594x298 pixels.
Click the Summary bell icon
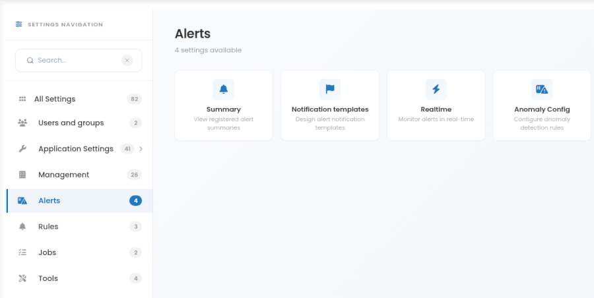224,90
